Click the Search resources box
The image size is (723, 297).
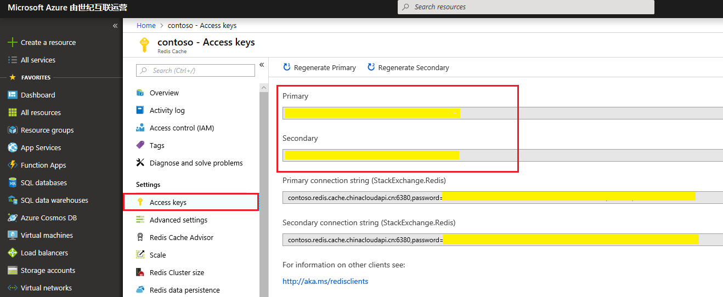click(526, 7)
